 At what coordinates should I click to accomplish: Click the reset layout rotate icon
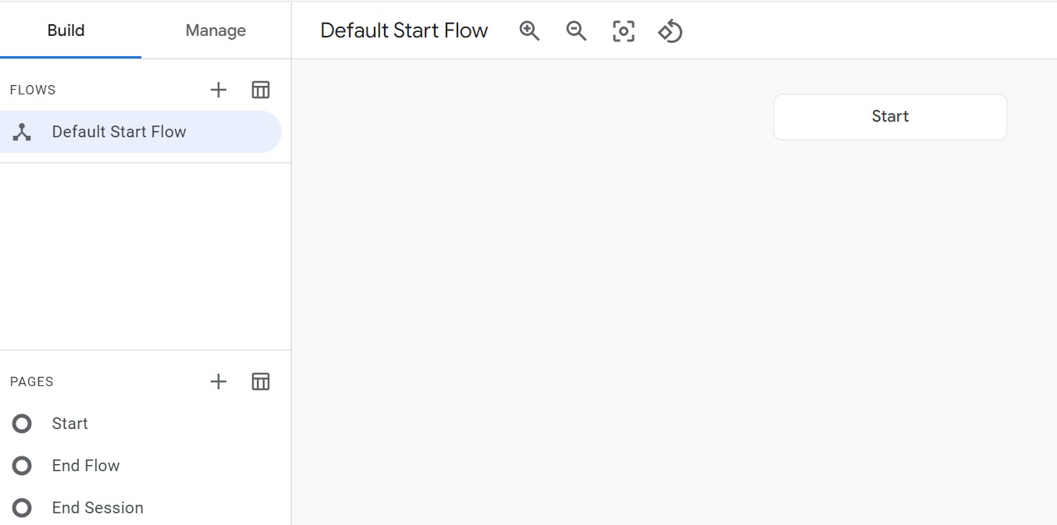tap(670, 31)
